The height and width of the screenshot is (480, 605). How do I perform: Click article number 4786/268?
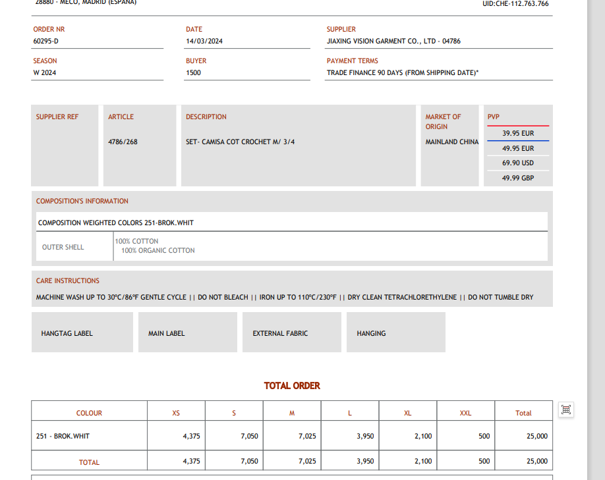coord(123,142)
